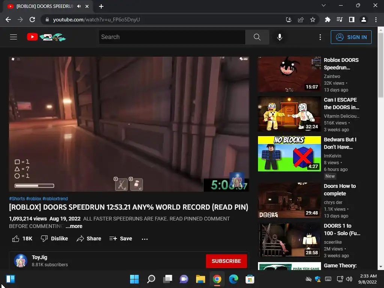384x288 pixels.
Task: Open ToyJig channel name link
Action: tap(39, 257)
